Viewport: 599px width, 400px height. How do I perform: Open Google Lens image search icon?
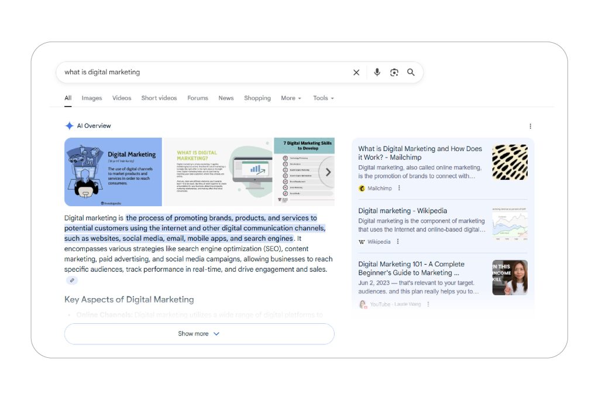394,72
